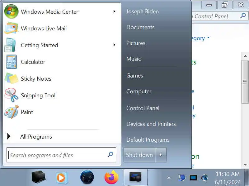Screen dimensions: 249x186
Task: Show hidden tray icons arrow
Action: (169, 178)
